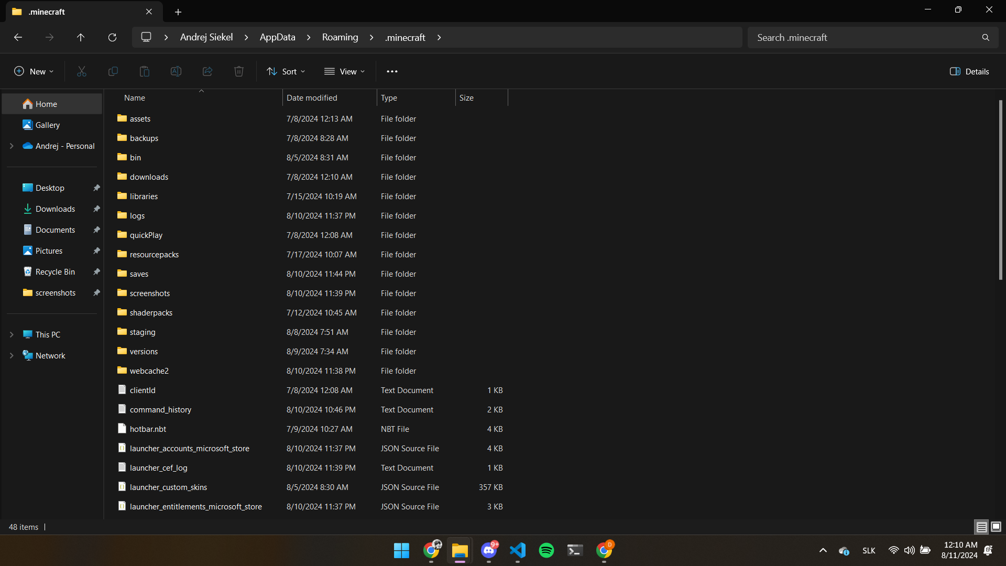The height and width of the screenshot is (566, 1006).
Task: Toggle the Details pane button
Action: [969, 71]
